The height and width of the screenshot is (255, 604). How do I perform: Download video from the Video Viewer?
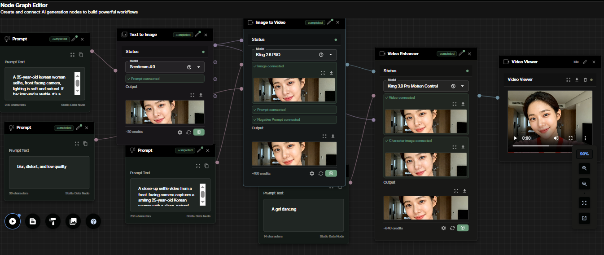[x=577, y=79]
